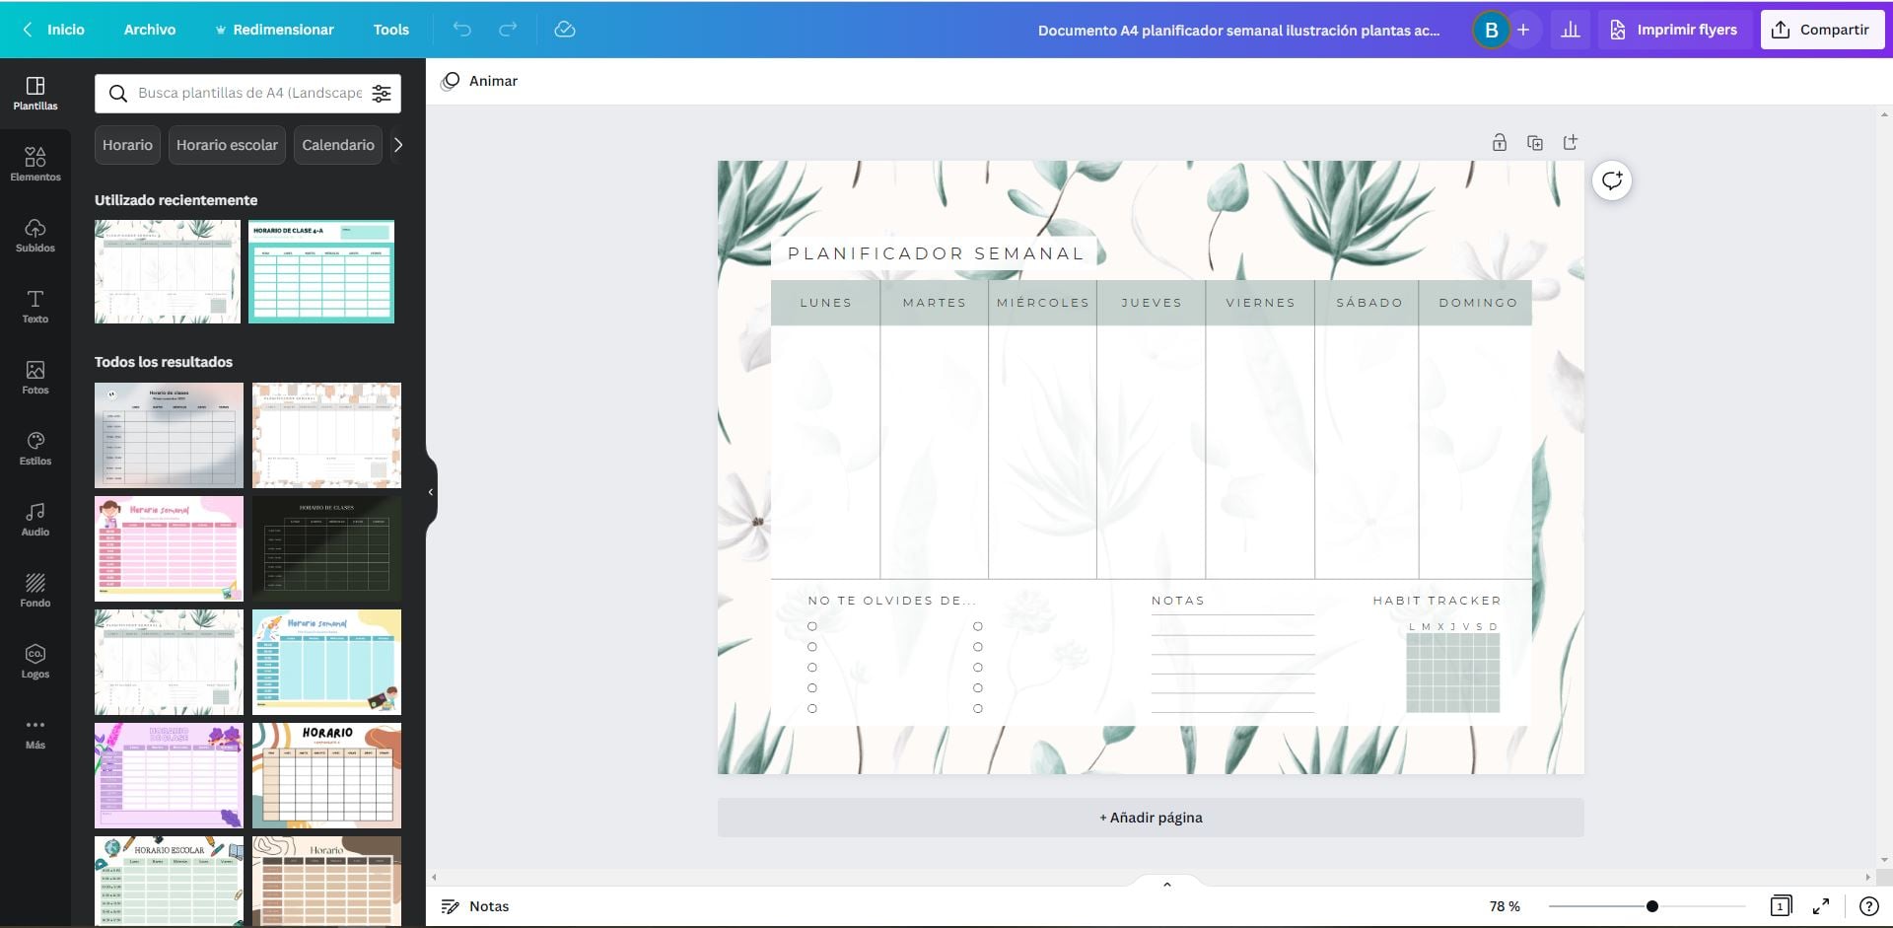Screen dimensions: 1893x928
Task: Select recently used green plant planner thumbnail
Action: 168,271
